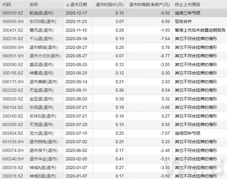
Task: Select net asset value -7.64
Action: coord(165,39)
